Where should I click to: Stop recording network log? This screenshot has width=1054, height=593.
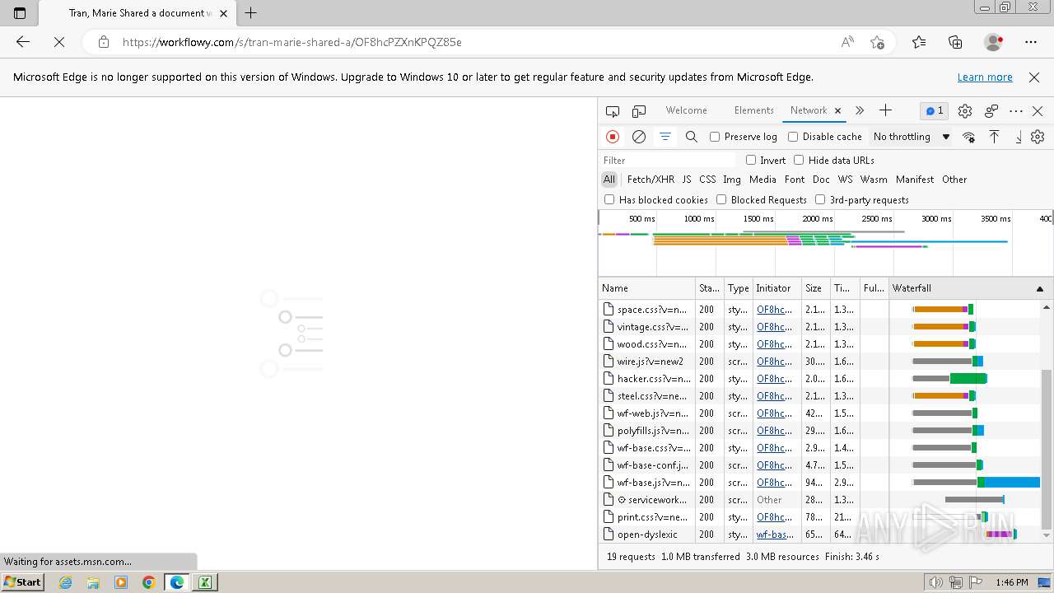(x=612, y=137)
